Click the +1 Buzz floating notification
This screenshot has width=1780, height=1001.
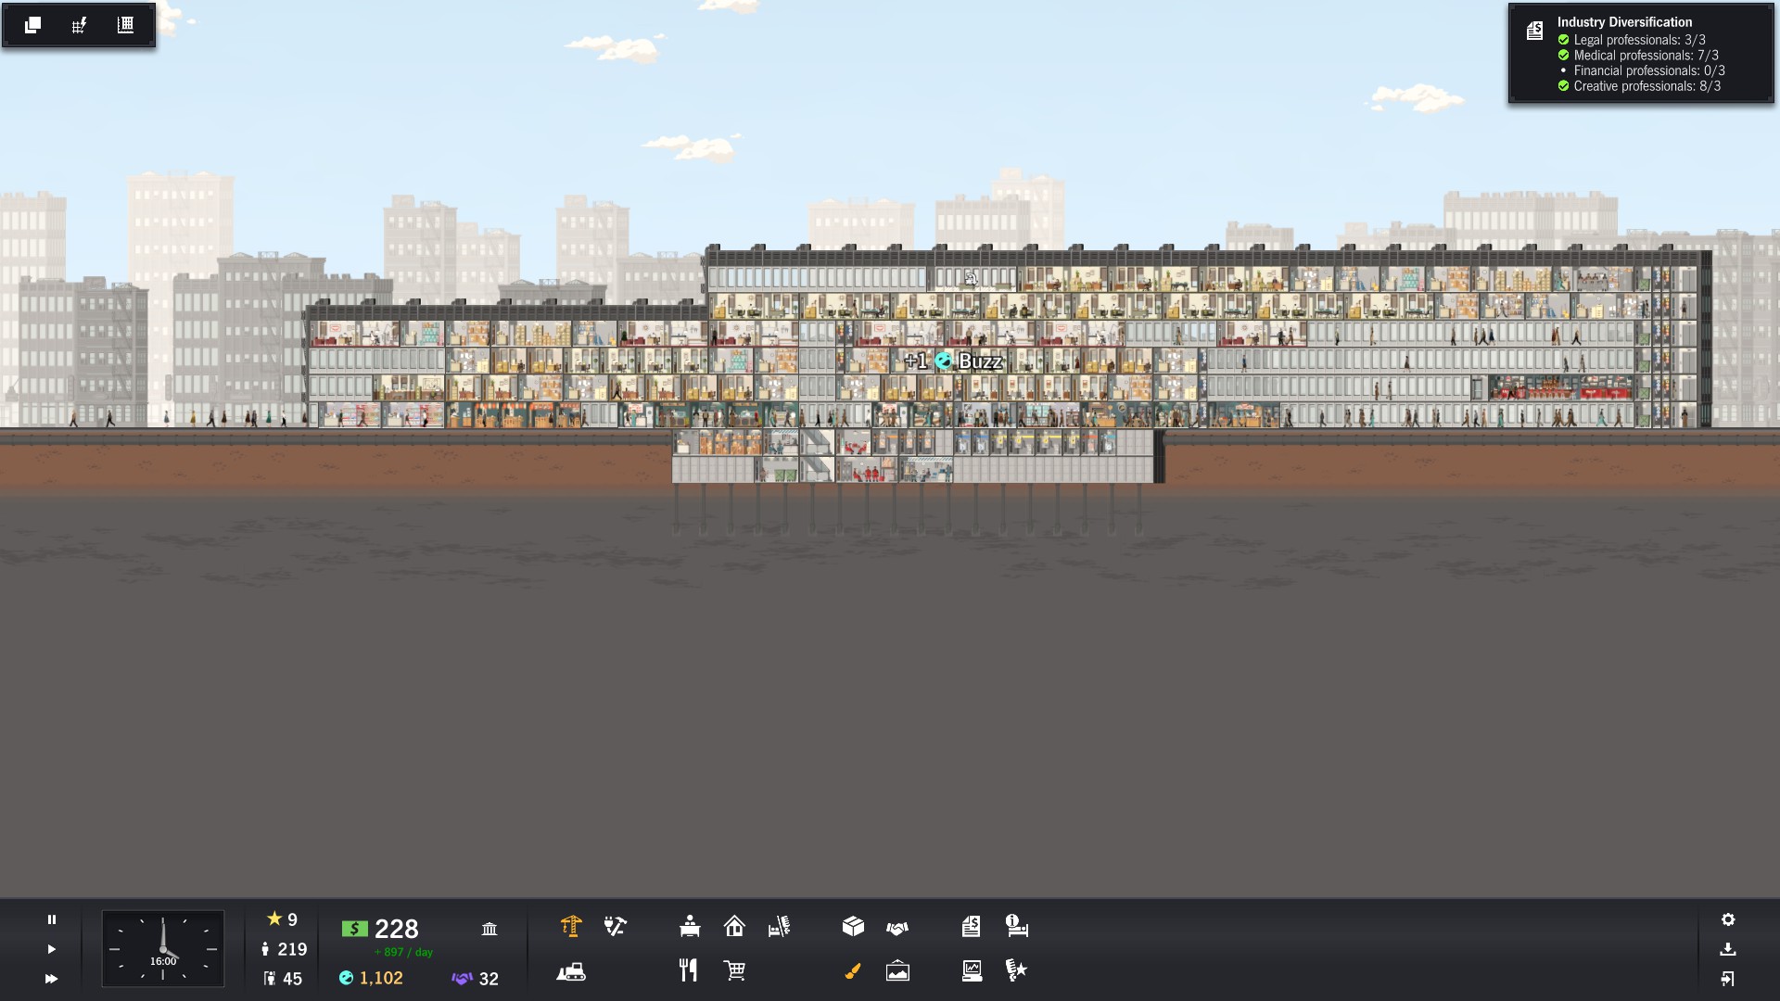(x=953, y=361)
